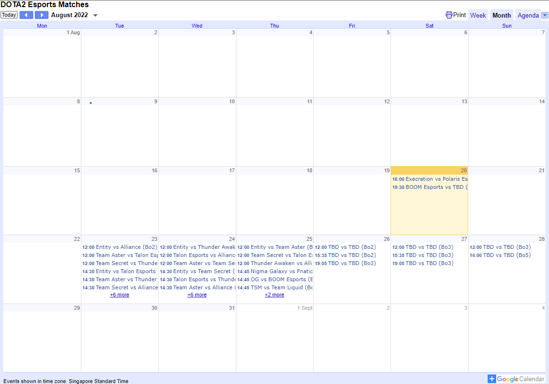The width and height of the screenshot is (549, 384).
Task: Open 14:30 Team Secret vs Alliance event
Action: click(120, 287)
